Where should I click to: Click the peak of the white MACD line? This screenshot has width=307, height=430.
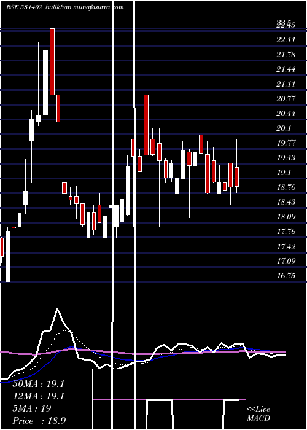tap(57, 310)
